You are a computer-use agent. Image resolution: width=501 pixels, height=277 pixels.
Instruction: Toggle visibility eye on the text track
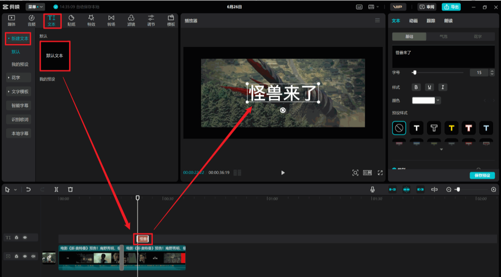[25, 238]
